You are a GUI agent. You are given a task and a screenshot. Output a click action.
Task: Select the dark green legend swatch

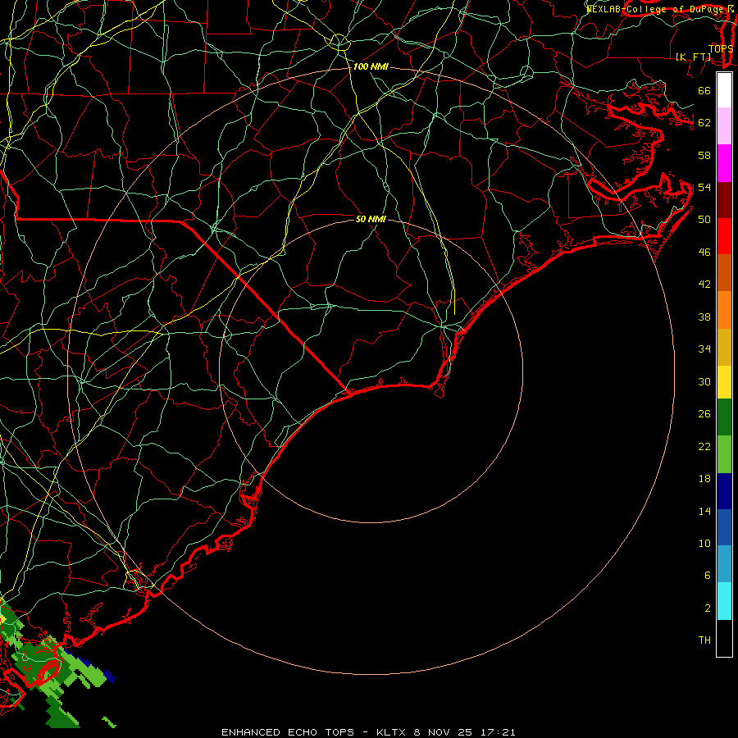724,417
